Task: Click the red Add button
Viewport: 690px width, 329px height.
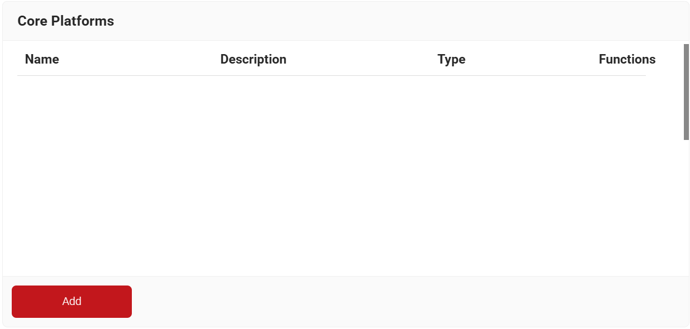Action: pos(72,302)
